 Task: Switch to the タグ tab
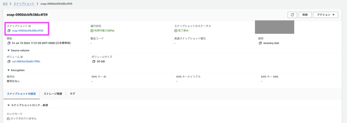pos(72,94)
